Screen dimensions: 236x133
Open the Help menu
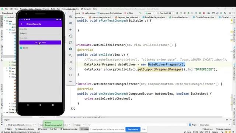(x=95, y=9)
